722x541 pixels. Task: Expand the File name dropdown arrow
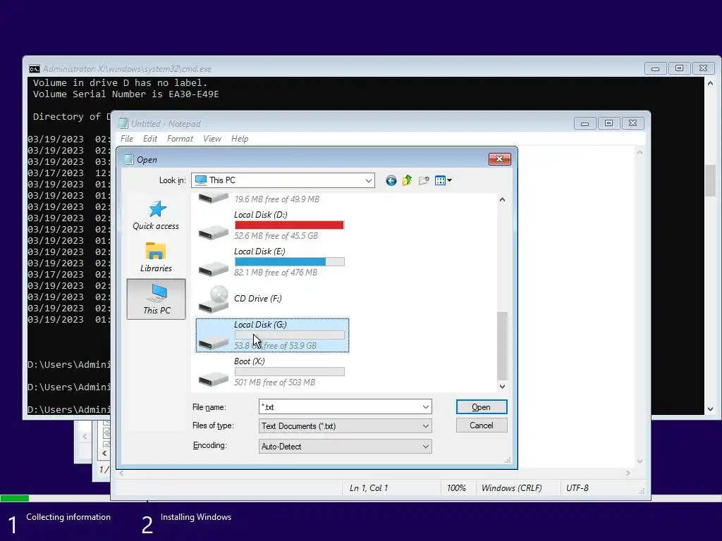[425, 406]
